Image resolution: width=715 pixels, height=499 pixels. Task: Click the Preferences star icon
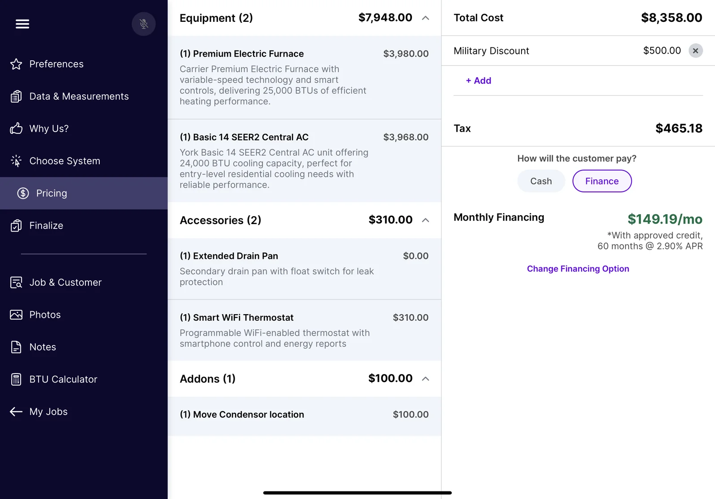[16, 64]
